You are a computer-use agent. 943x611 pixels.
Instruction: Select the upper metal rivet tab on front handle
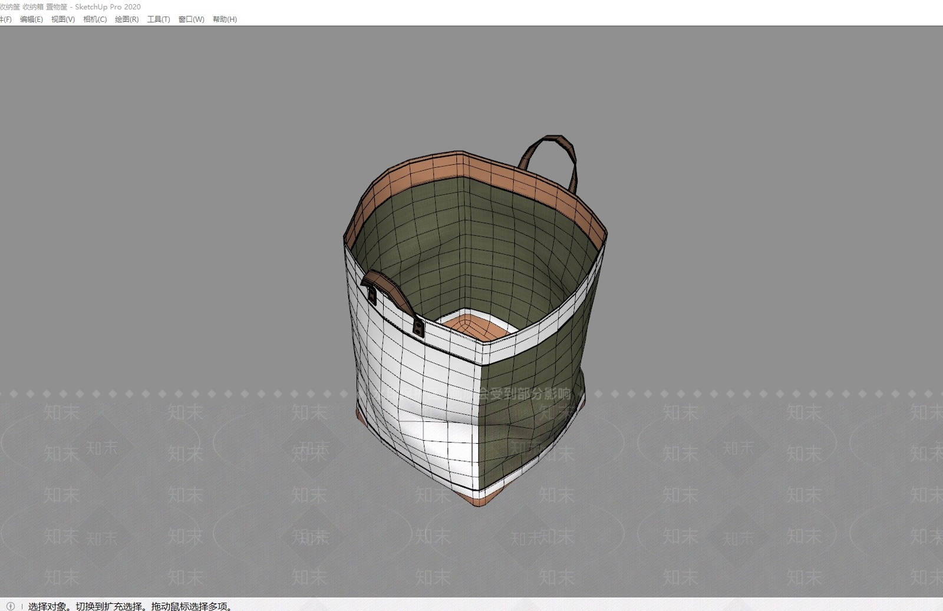point(372,295)
